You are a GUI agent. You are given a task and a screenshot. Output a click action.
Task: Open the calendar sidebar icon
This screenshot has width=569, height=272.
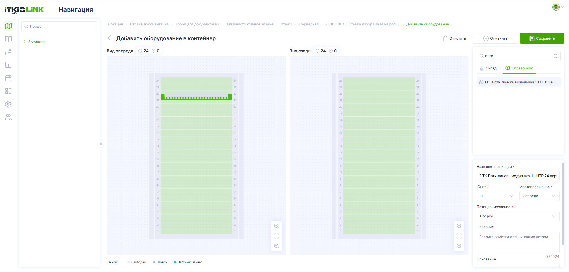click(8, 78)
